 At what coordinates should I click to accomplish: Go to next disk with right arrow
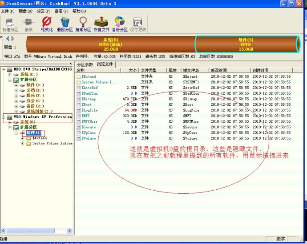click(13, 39)
